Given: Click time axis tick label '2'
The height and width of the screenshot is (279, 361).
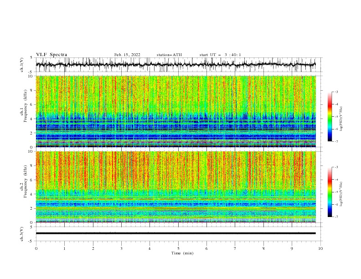Looking at the screenshot, I should coord(93,248).
